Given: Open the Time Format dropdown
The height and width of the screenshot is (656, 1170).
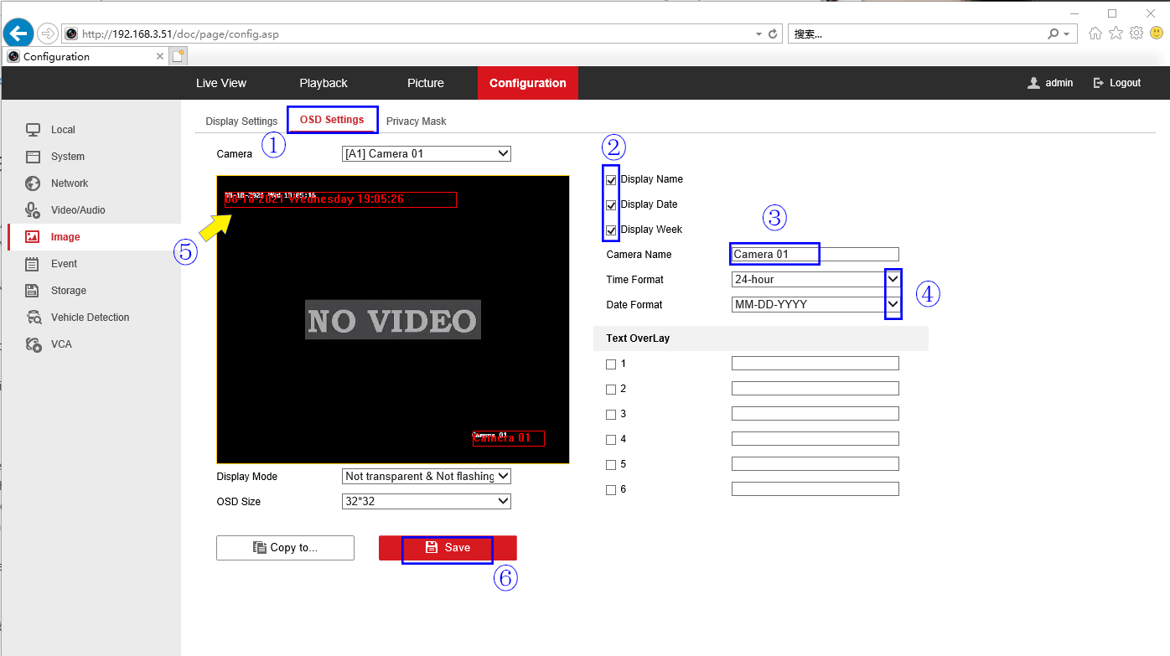Looking at the screenshot, I should click(x=814, y=279).
